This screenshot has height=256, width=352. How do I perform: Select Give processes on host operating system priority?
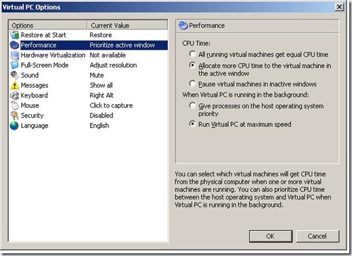click(x=192, y=105)
